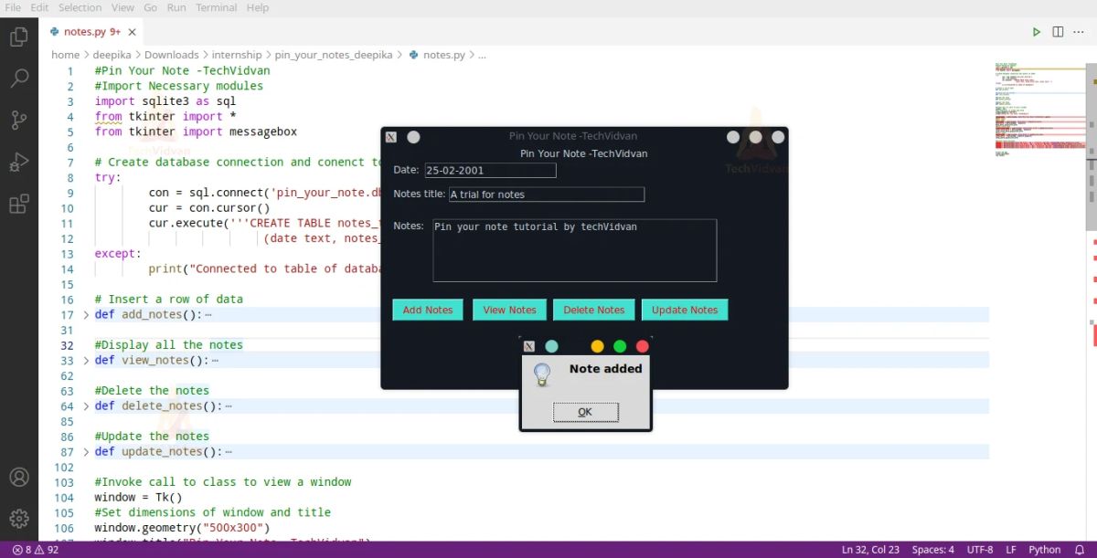Image resolution: width=1097 pixels, height=558 pixels.
Task: Open the Extensions view
Action: click(18, 204)
